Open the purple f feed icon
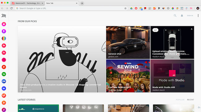This screenshot has height=112, width=201. click(x=4, y=110)
